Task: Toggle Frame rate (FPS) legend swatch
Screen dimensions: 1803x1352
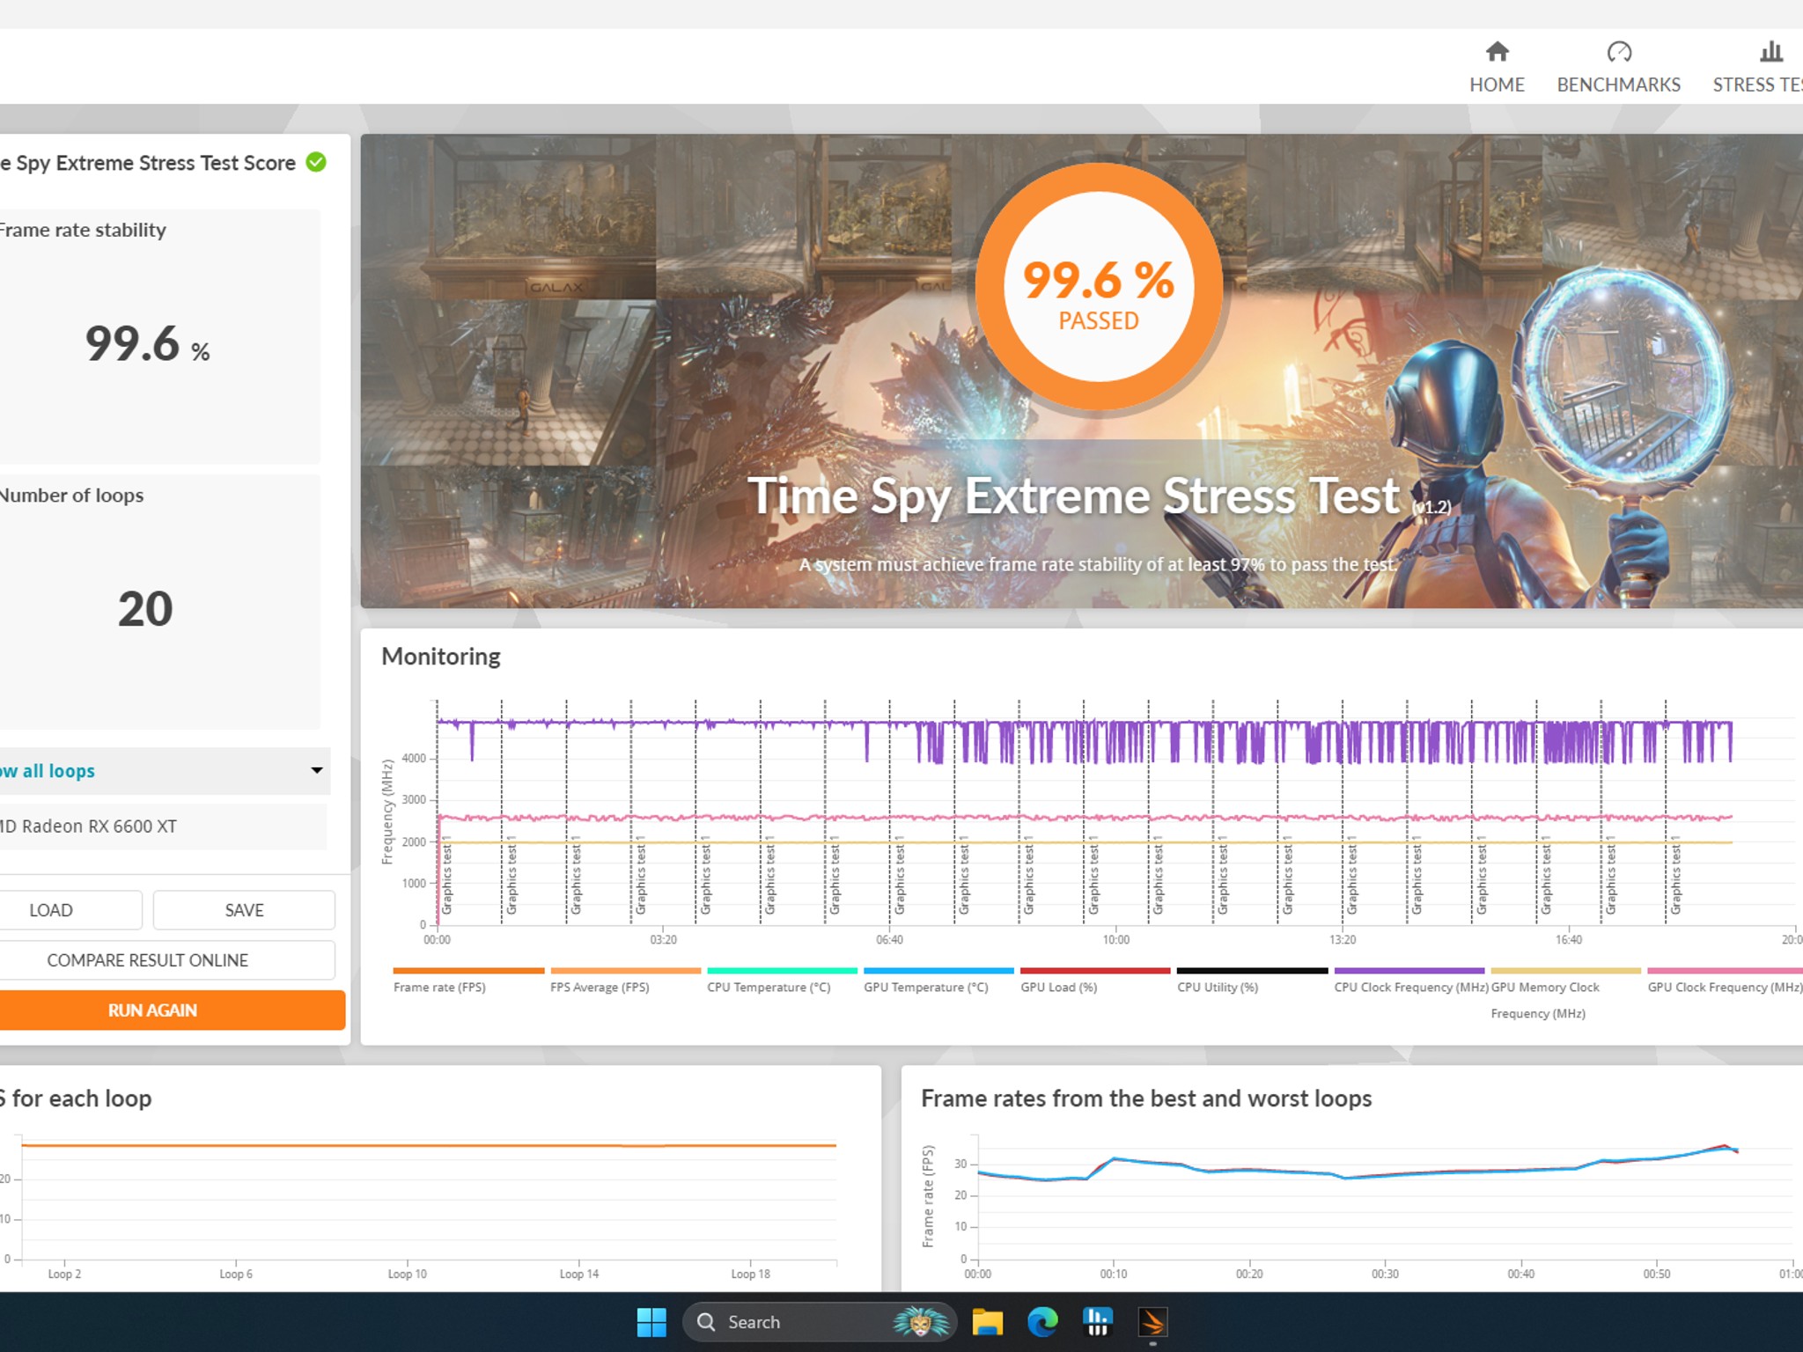Action: coord(468,971)
